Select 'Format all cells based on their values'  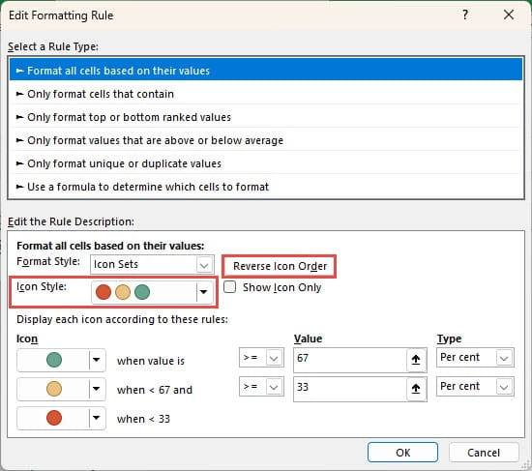[266, 70]
